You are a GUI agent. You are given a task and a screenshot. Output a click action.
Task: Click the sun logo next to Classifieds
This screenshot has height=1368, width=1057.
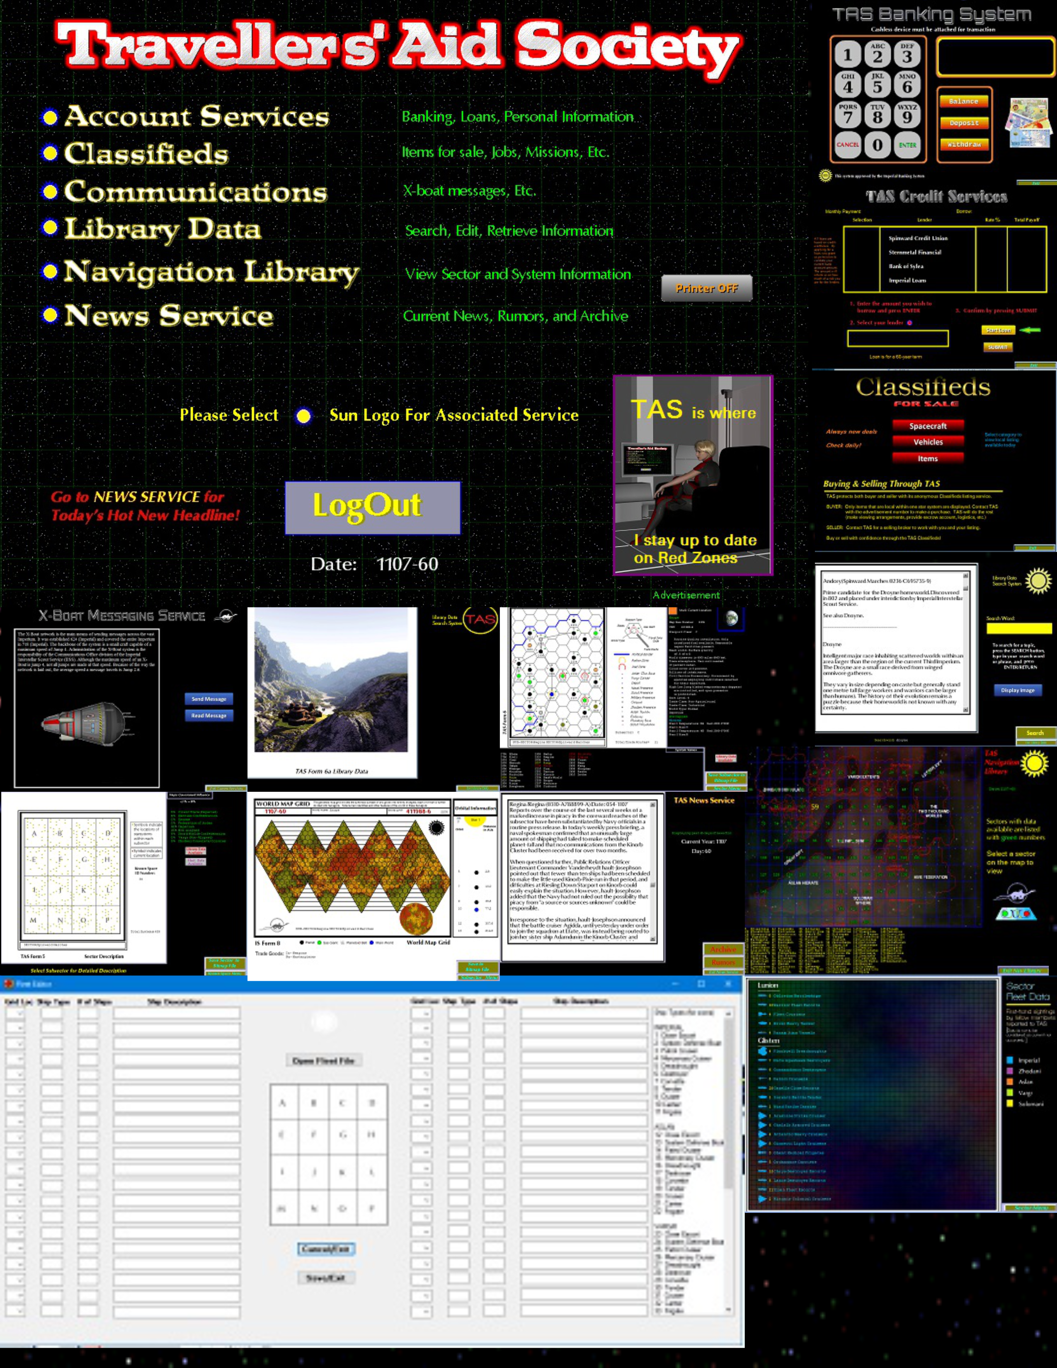click(49, 153)
